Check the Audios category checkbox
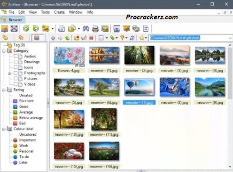 (x=16, y=56)
